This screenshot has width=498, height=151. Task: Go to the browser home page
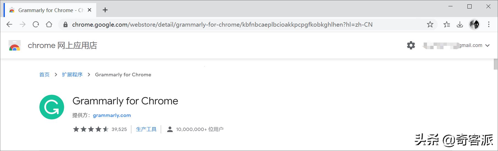(49, 24)
